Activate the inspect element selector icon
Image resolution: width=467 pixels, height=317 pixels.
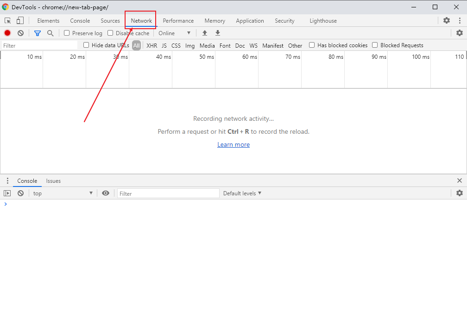point(8,20)
